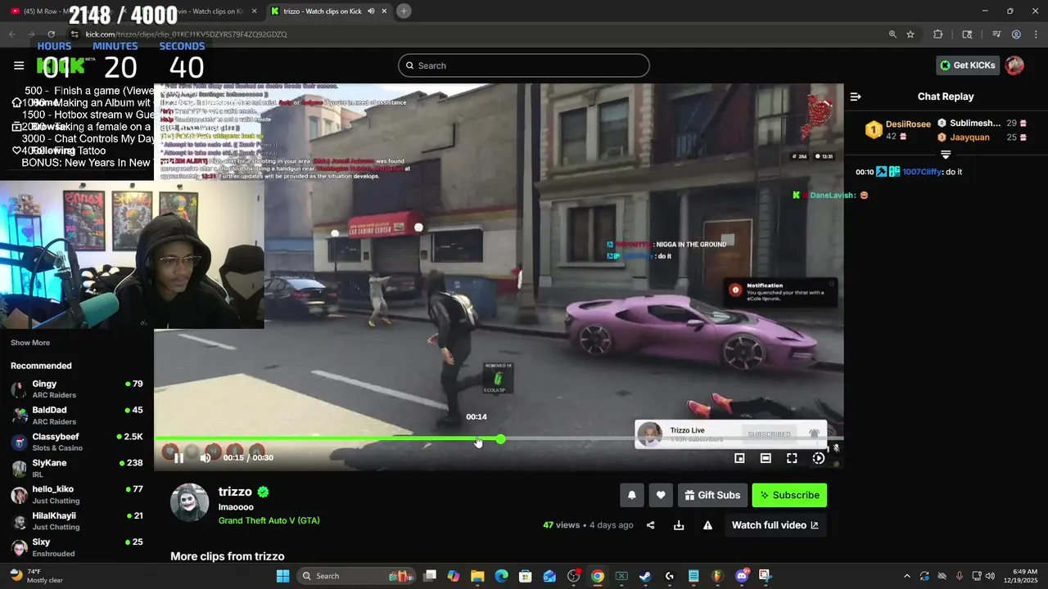This screenshot has width=1048, height=589.
Task: Open the hamburger sidebar menu
Action: [x=19, y=65]
